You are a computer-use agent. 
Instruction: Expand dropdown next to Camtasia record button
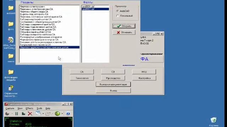click(x=12, y=114)
